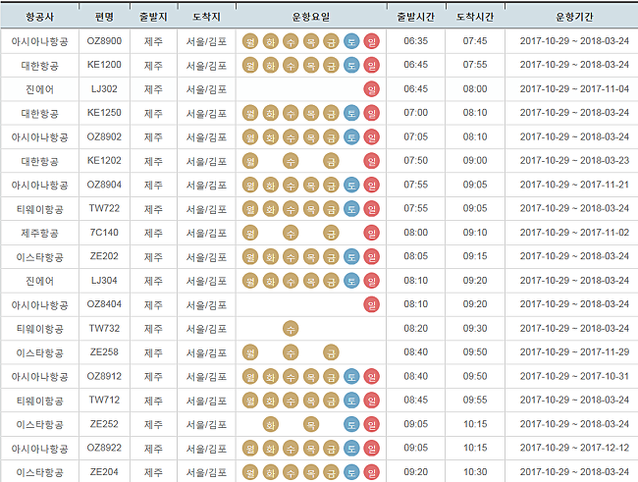Viewport: 638px width, 482px height.
Task: Click Sunday red circle in KE1200 row
Action: tap(371, 65)
